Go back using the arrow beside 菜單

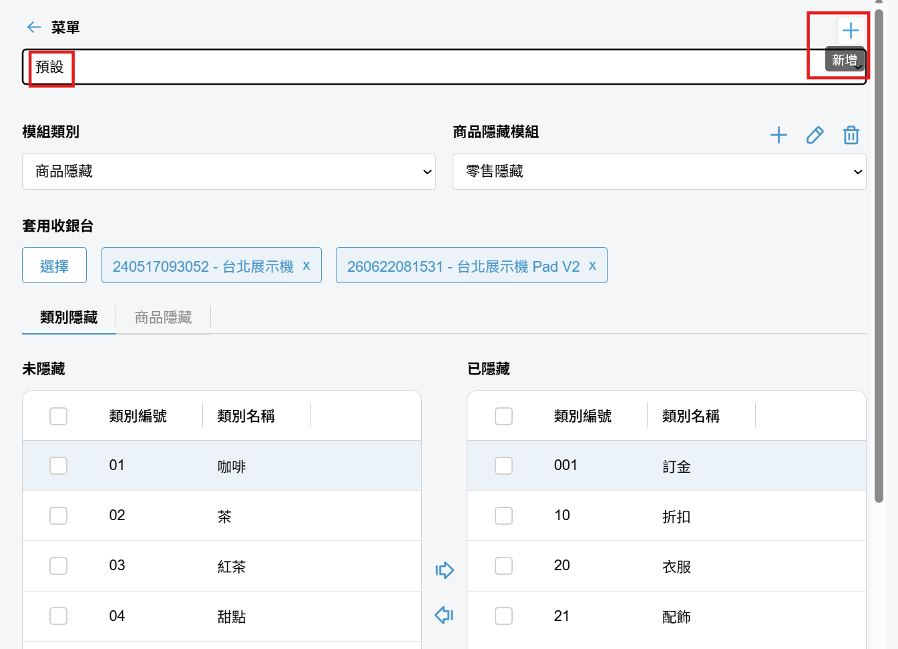click(x=34, y=27)
